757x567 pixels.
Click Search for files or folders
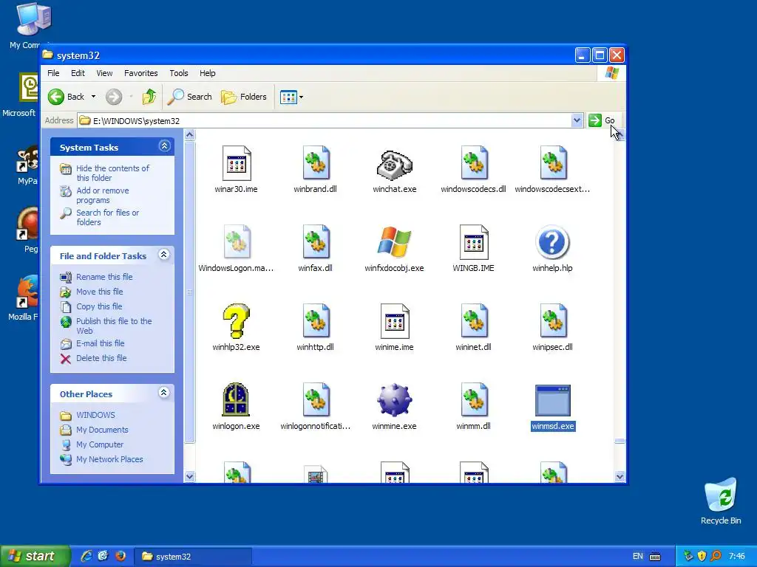coord(107,218)
